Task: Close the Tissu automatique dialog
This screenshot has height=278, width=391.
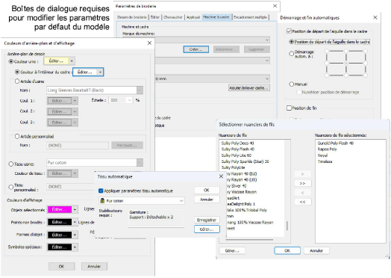Action: tap(221, 176)
